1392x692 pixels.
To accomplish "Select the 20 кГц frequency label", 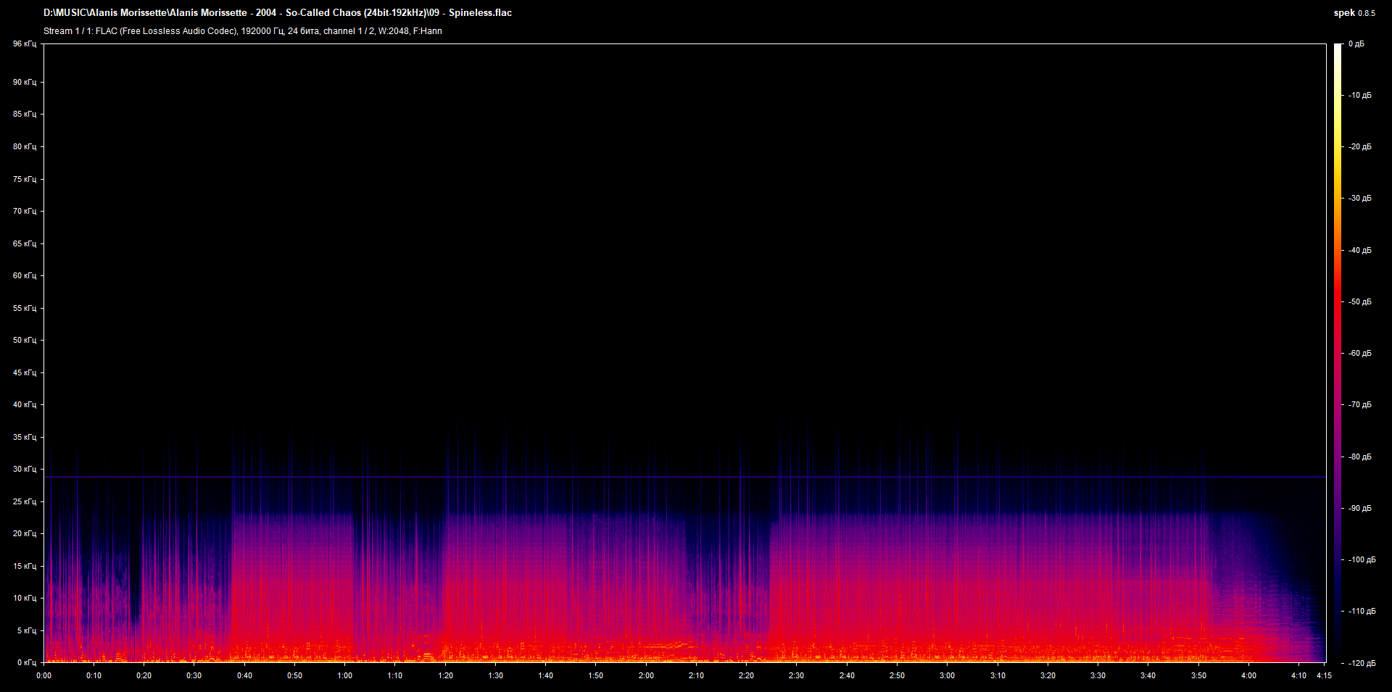I will click(x=24, y=533).
